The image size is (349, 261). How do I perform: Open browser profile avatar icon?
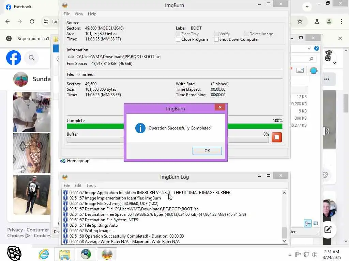click(329, 21)
